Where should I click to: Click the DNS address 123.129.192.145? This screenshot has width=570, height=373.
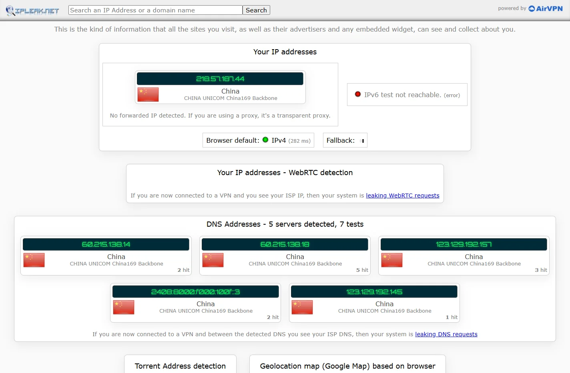click(x=374, y=291)
